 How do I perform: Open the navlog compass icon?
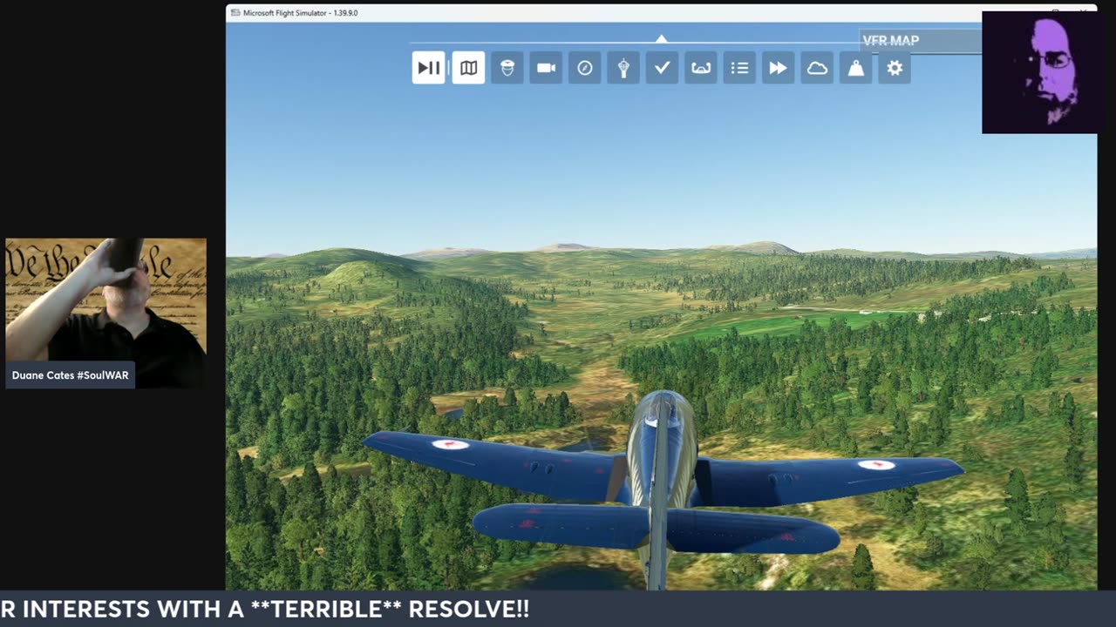[x=585, y=68]
